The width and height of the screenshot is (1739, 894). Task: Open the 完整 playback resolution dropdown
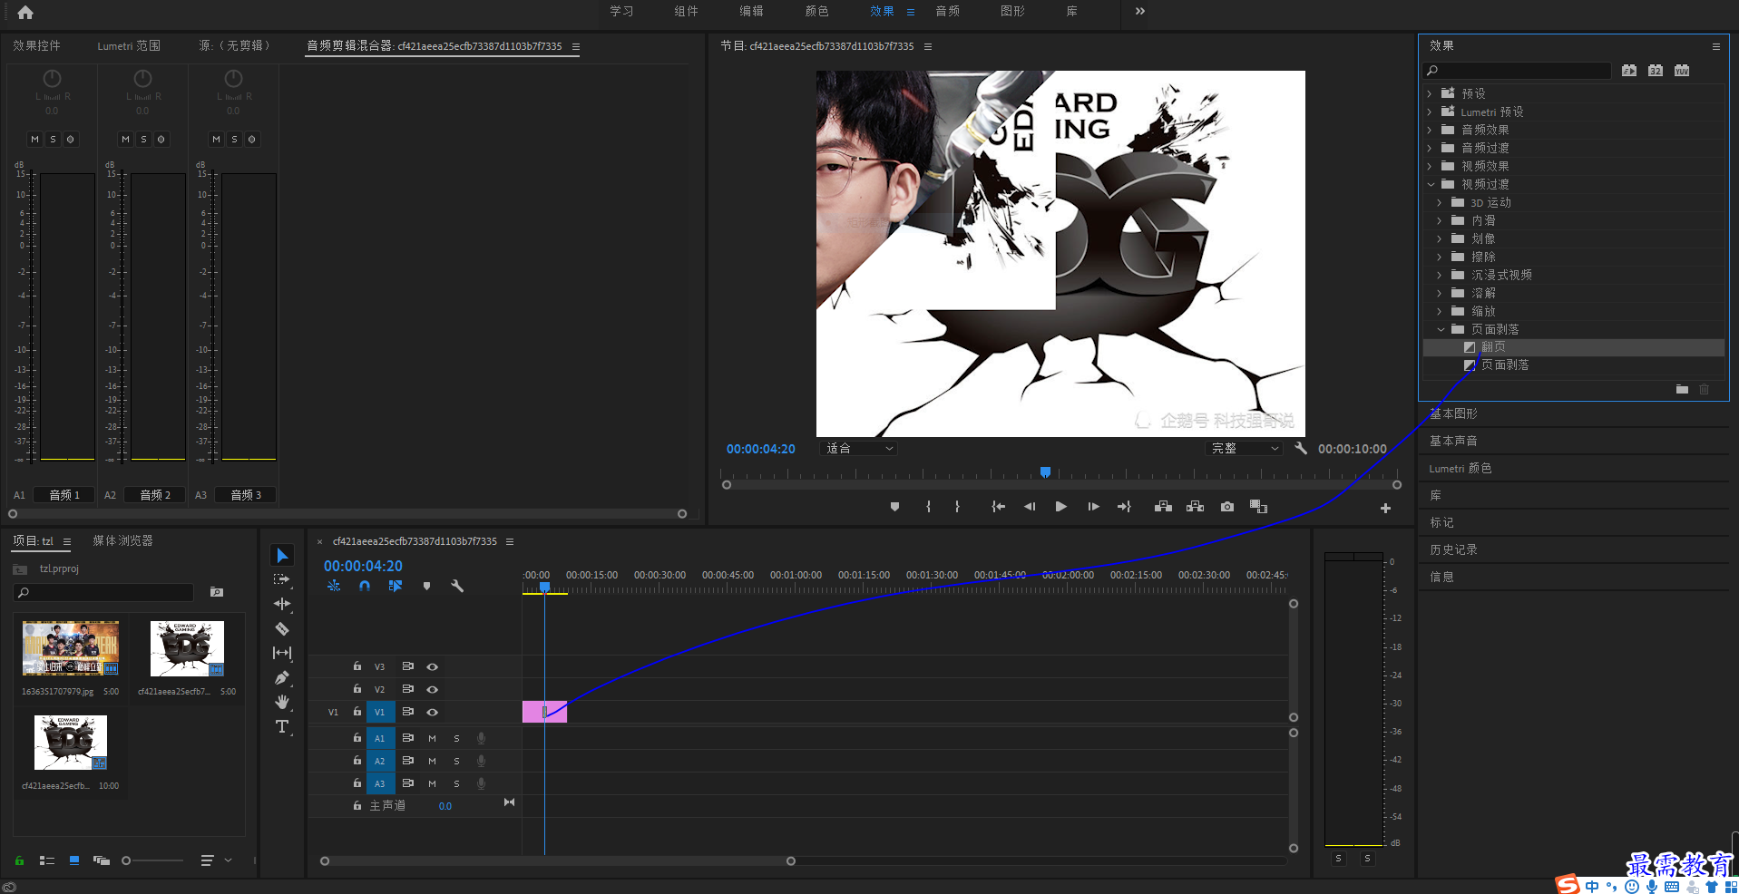coord(1245,448)
